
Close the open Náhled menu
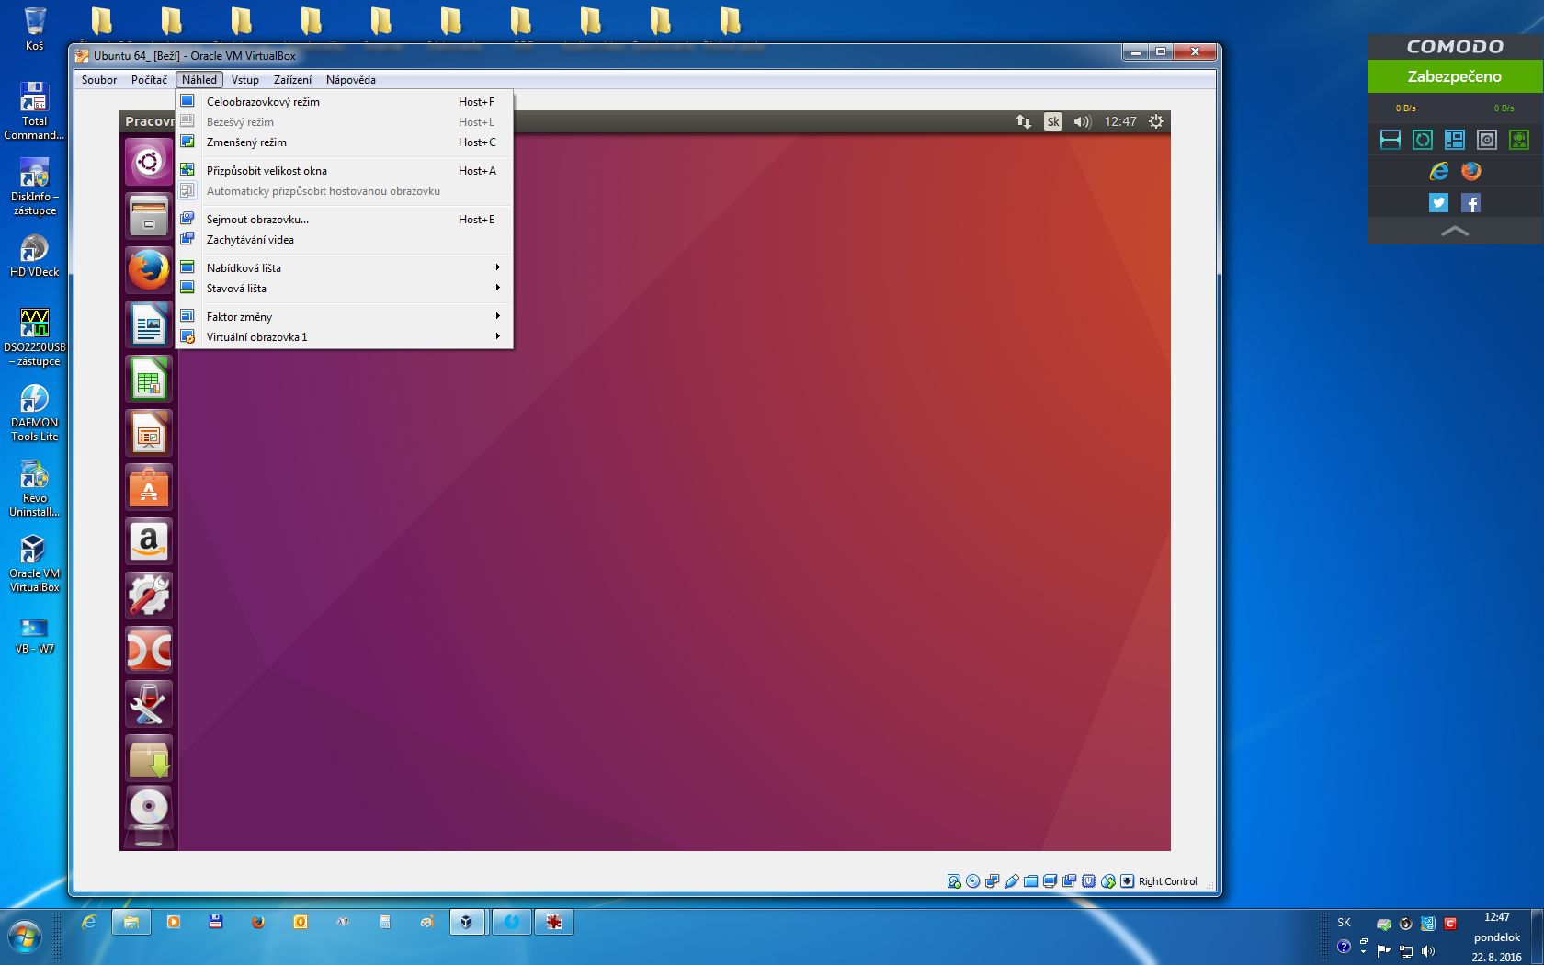pyautogui.click(x=199, y=80)
